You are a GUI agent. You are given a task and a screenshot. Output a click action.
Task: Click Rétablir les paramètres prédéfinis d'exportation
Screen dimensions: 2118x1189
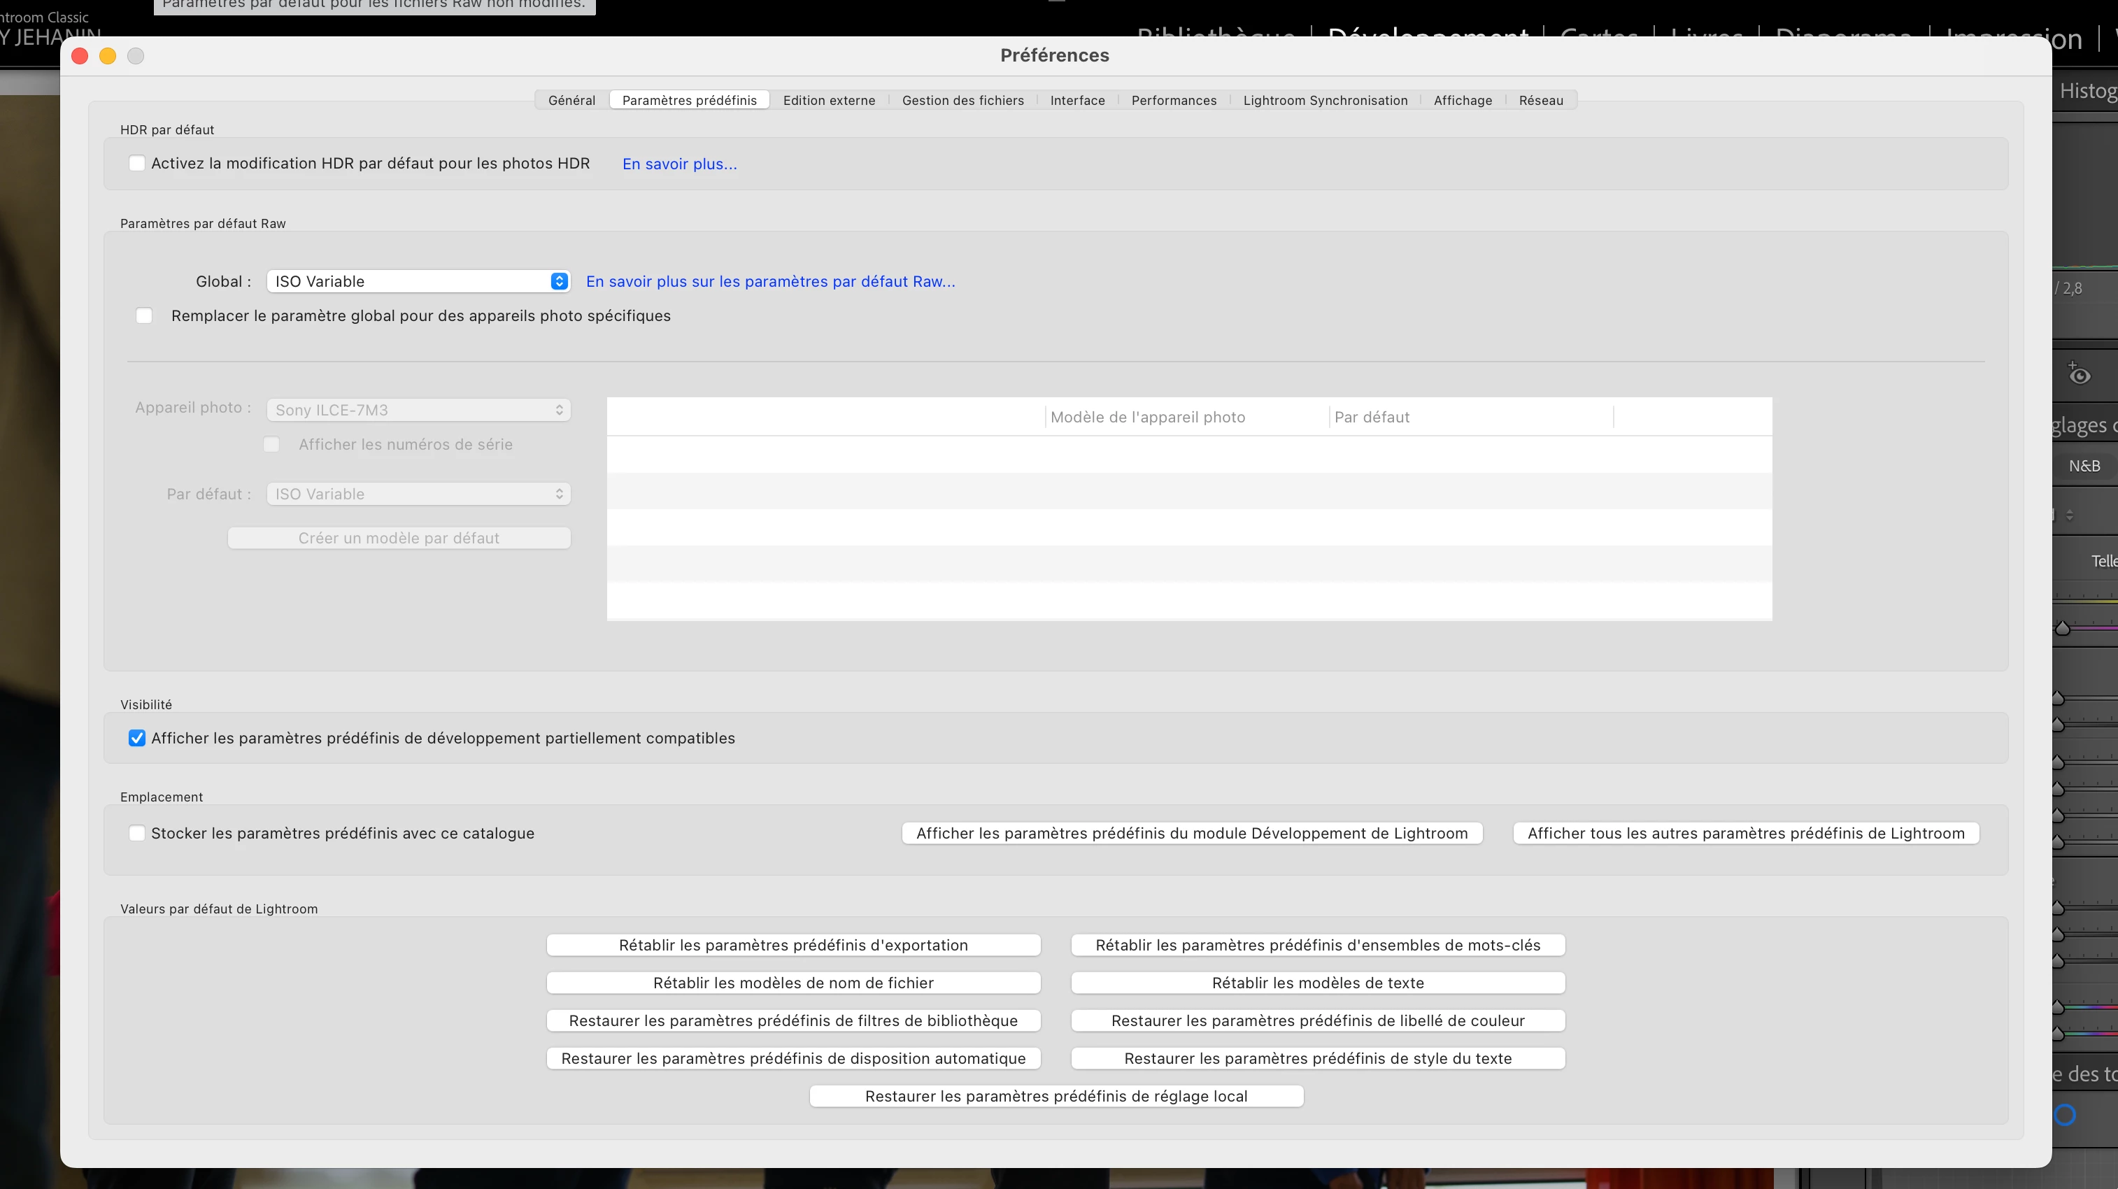[793, 946]
